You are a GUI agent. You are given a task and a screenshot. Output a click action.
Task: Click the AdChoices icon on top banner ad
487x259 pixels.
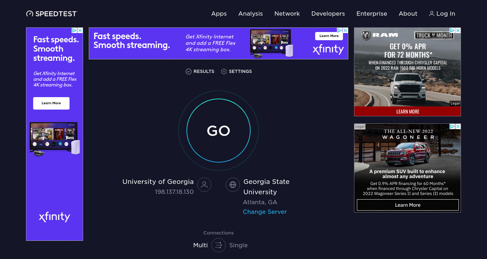(340, 31)
